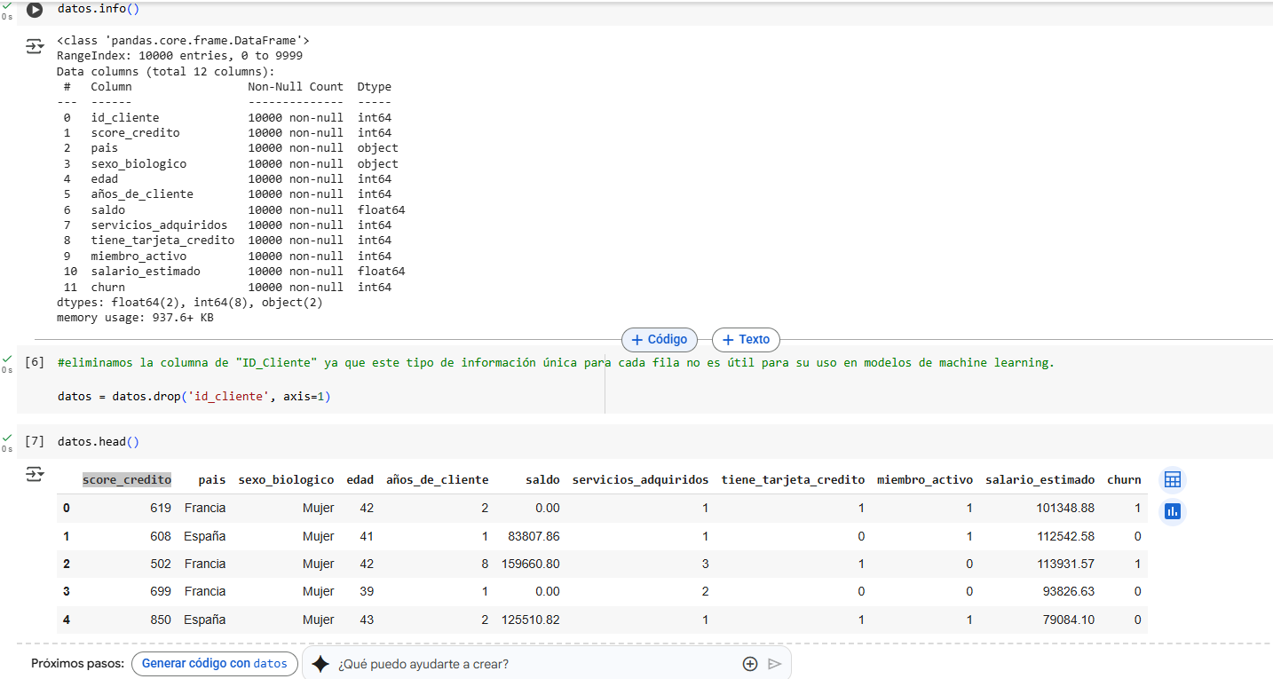Click the datos.drop('id_cliente', axis=1) code line
The height and width of the screenshot is (679, 1273).
tap(194, 396)
